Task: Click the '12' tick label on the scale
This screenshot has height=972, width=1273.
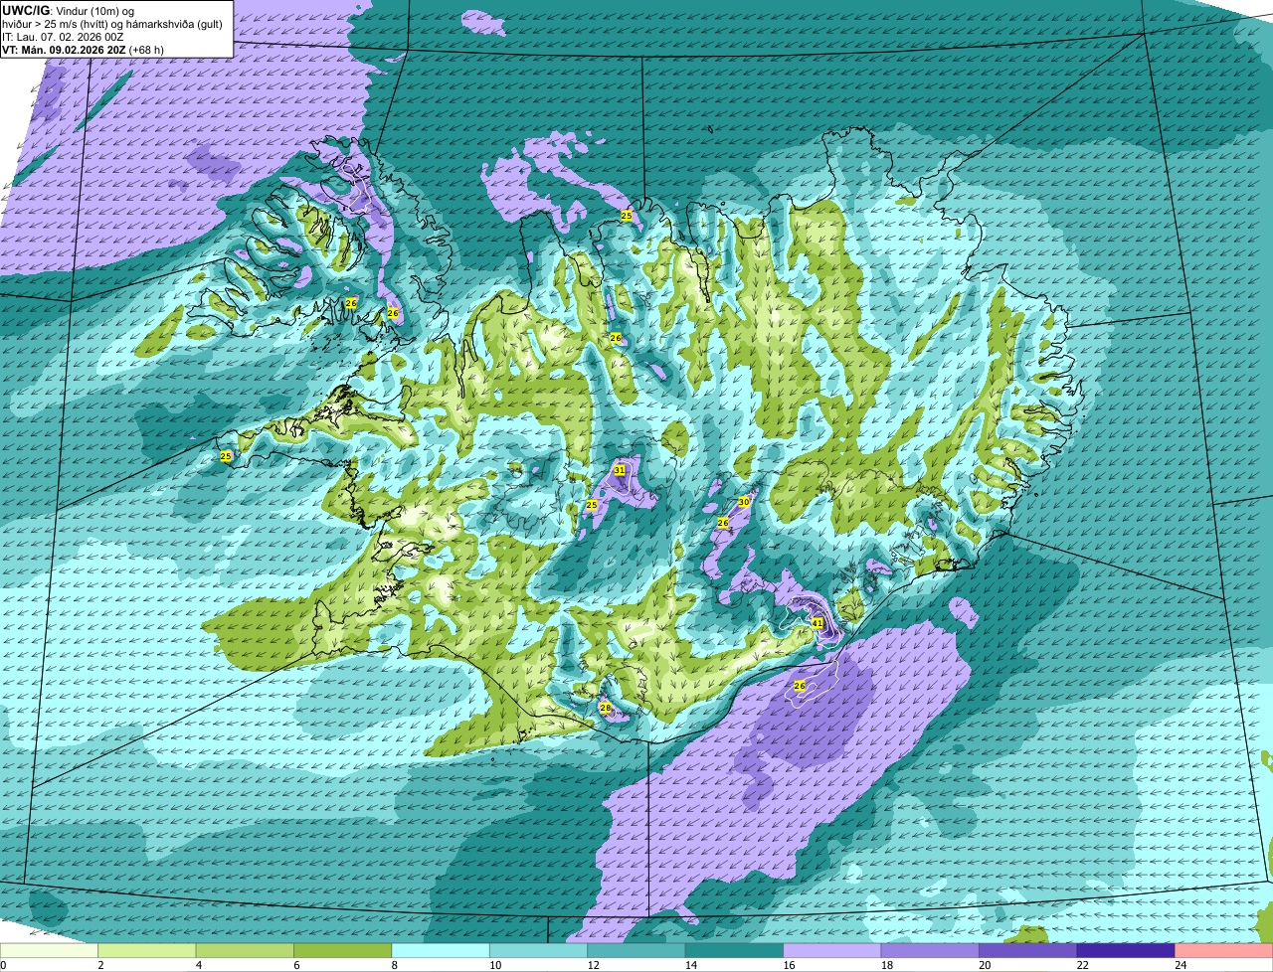Action: [594, 964]
